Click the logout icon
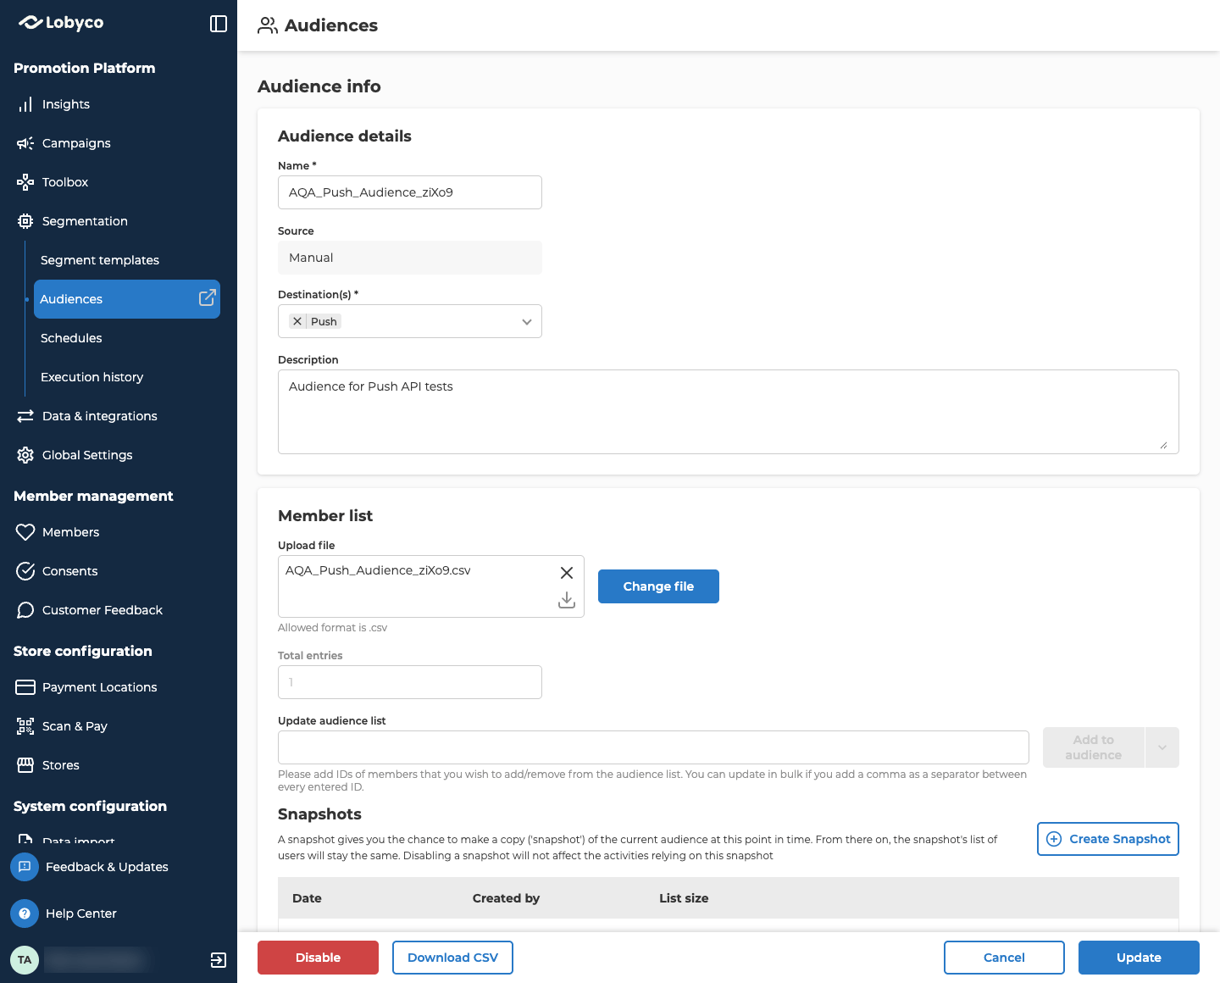Viewport: 1220px width, 983px height. 219,960
